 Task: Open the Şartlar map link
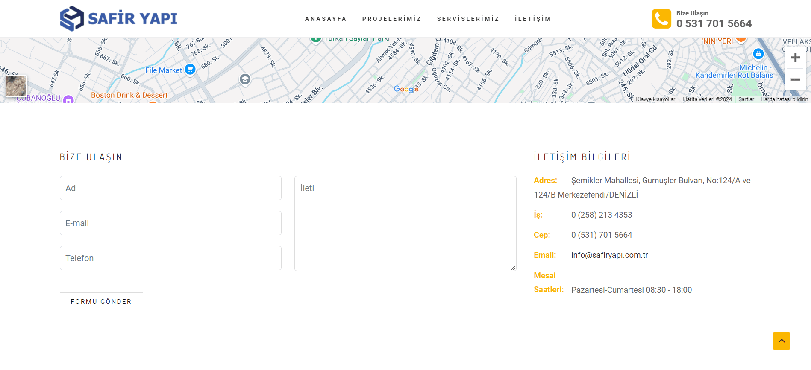tap(746, 99)
